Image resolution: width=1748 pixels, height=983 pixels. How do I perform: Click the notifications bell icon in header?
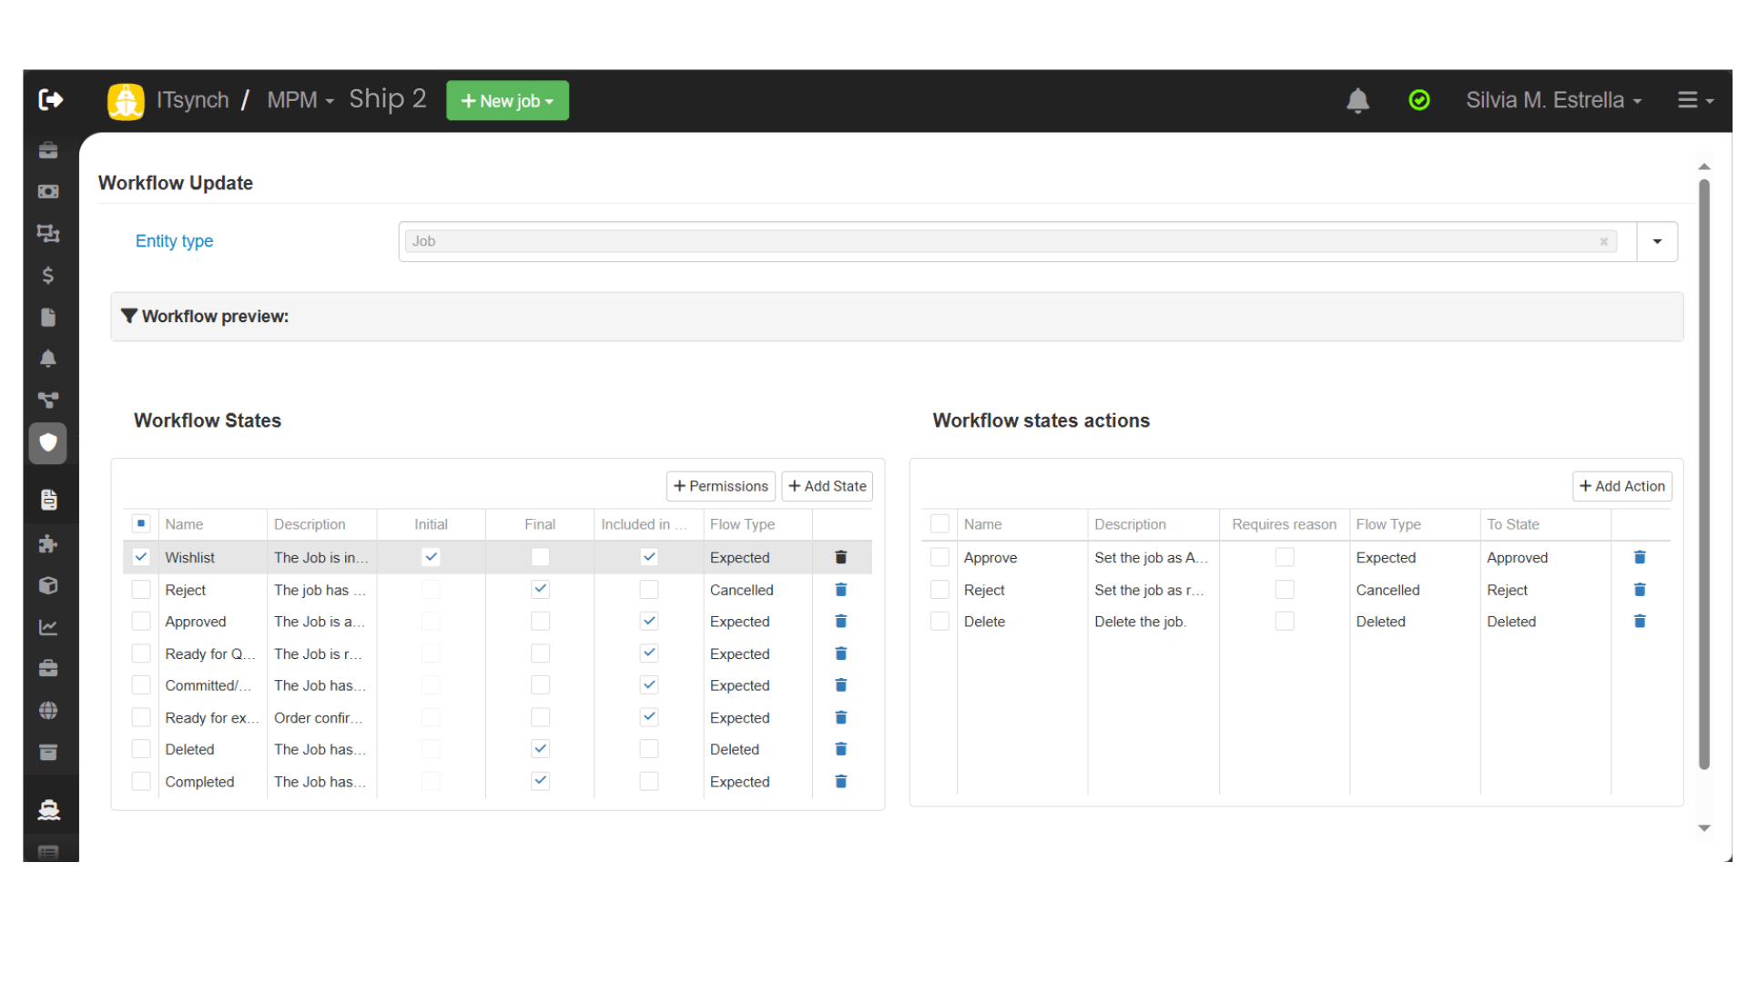pos(1357,100)
